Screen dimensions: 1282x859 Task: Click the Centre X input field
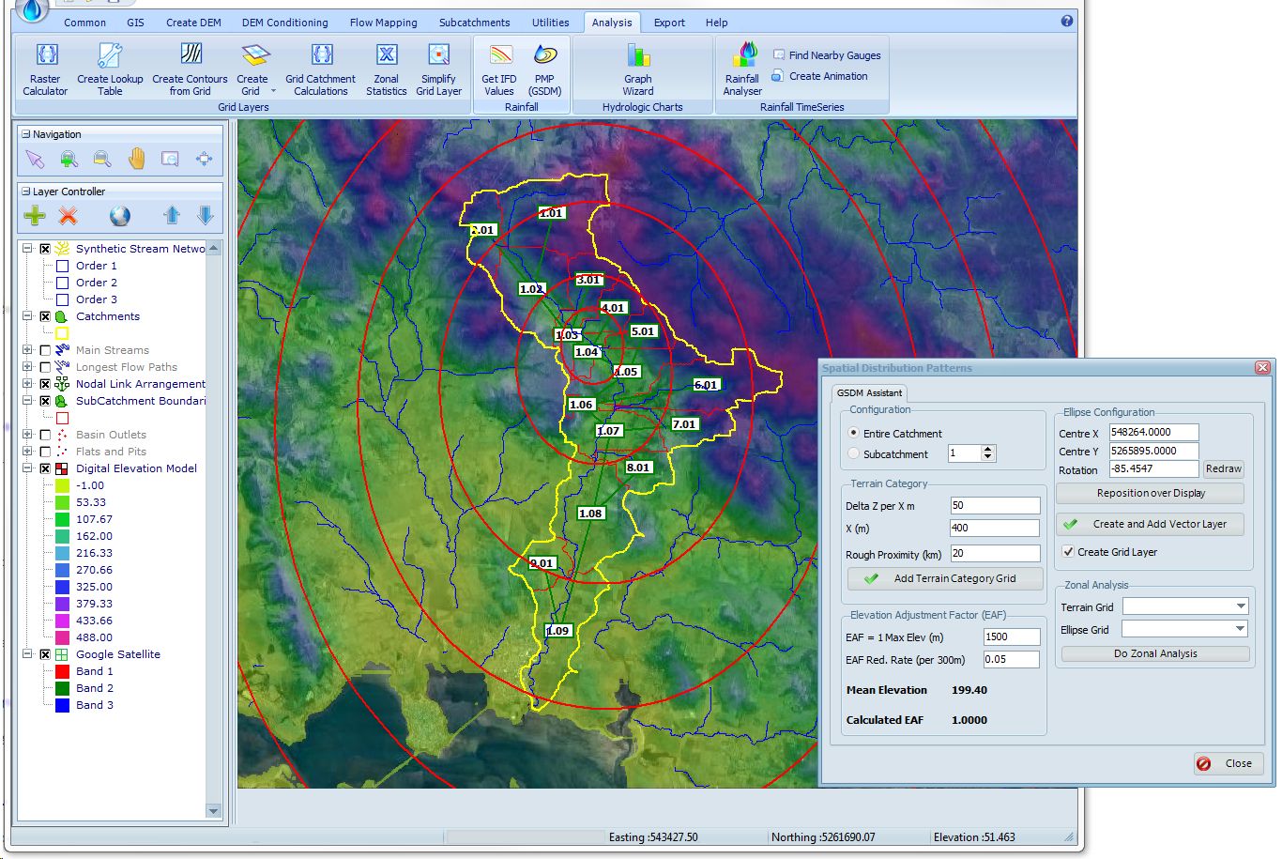pos(1153,433)
